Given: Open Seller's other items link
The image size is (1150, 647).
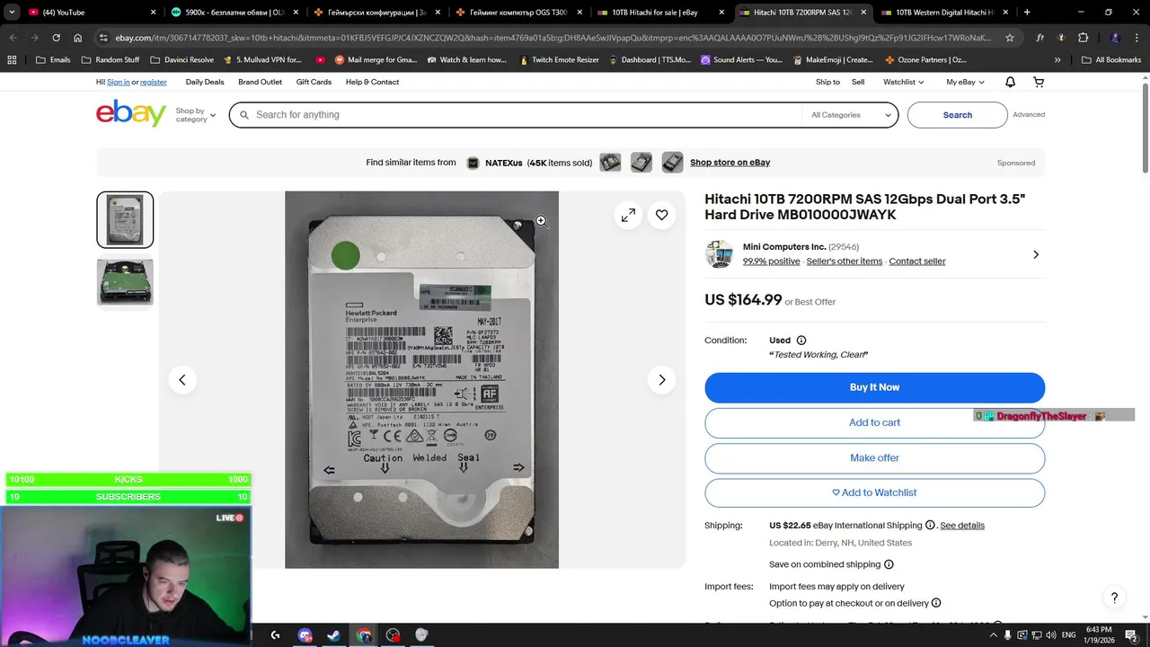Looking at the screenshot, I should (845, 261).
